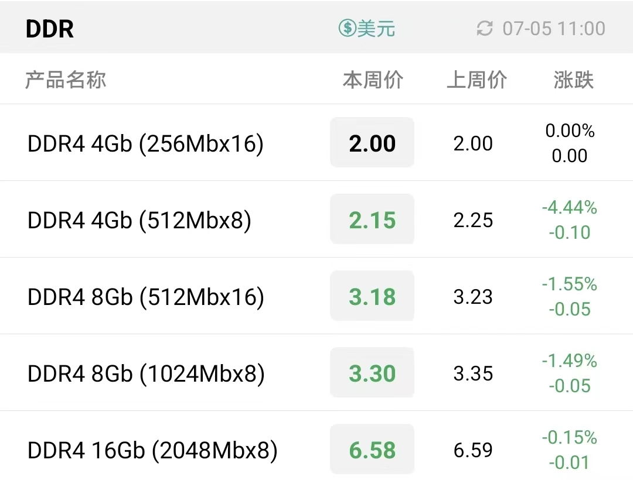Tap the 07-05 11:00 timestamp
The width and height of the screenshot is (633, 480).
(x=554, y=29)
